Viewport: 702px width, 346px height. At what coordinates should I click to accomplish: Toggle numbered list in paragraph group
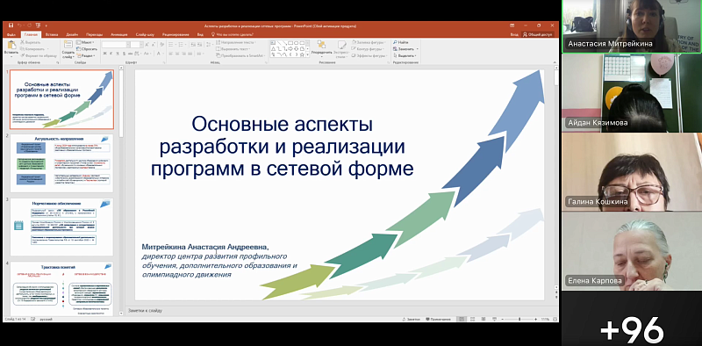pos(180,45)
